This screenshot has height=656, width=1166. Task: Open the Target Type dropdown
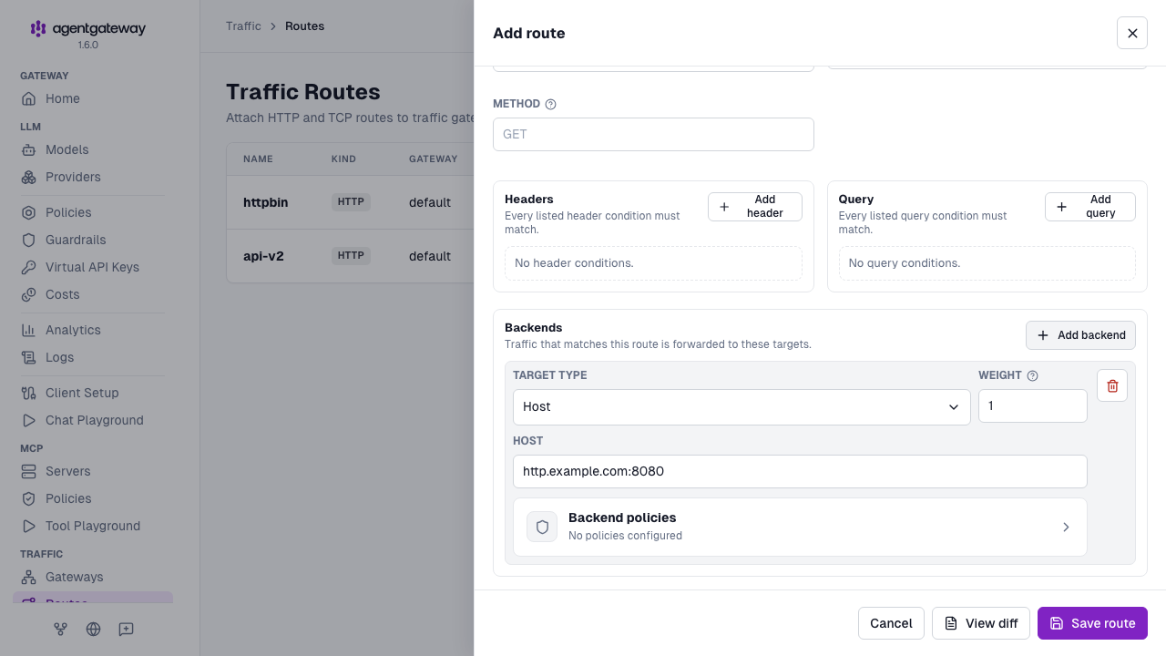click(742, 407)
